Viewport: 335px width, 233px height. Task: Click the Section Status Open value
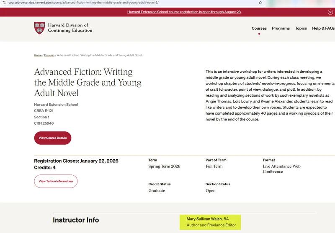(211, 190)
